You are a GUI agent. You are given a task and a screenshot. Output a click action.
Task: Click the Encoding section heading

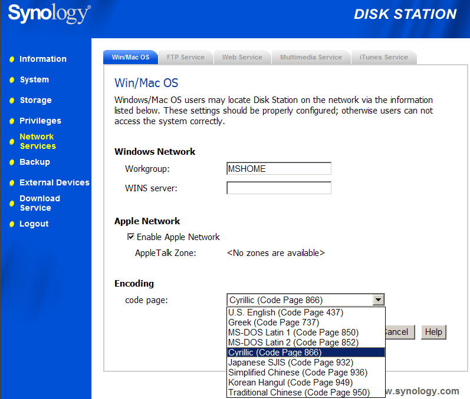(134, 283)
